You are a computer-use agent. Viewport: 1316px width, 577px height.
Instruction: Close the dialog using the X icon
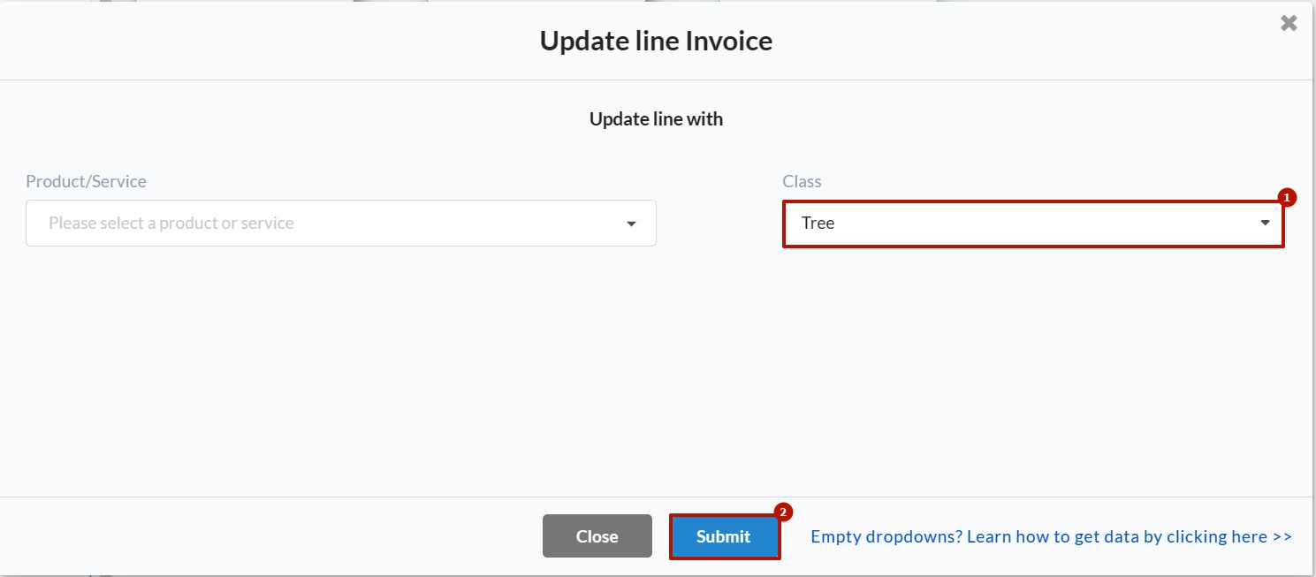point(1289,24)
